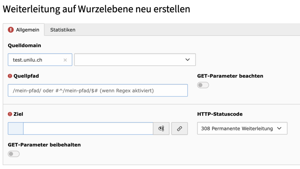The width and height of the screenshot is (300, 169).
Task: Toggle GET-Parameter beachten switch
Action: [203, 85]
